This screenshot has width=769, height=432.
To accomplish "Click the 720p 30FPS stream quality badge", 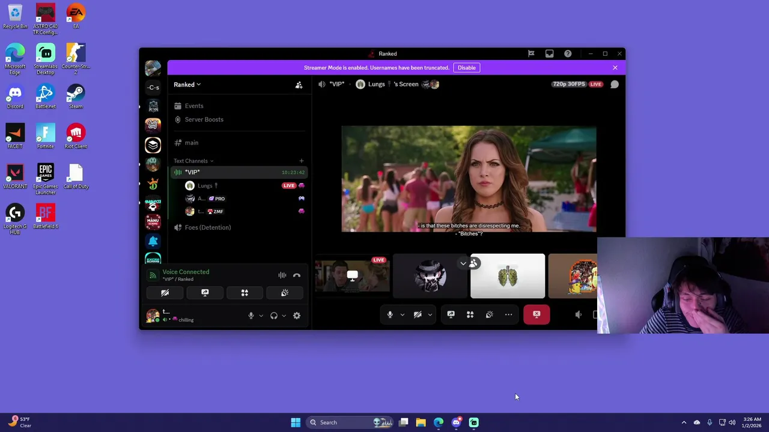I will coord(568,84).
